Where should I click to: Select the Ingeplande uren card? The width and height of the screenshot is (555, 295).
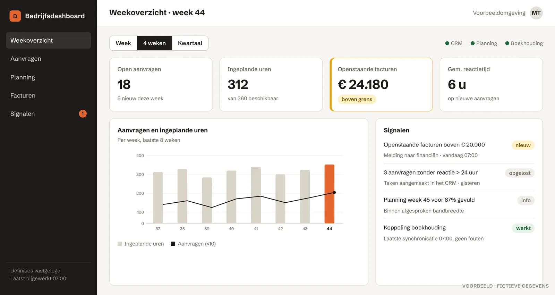click(x=271, y=85)
